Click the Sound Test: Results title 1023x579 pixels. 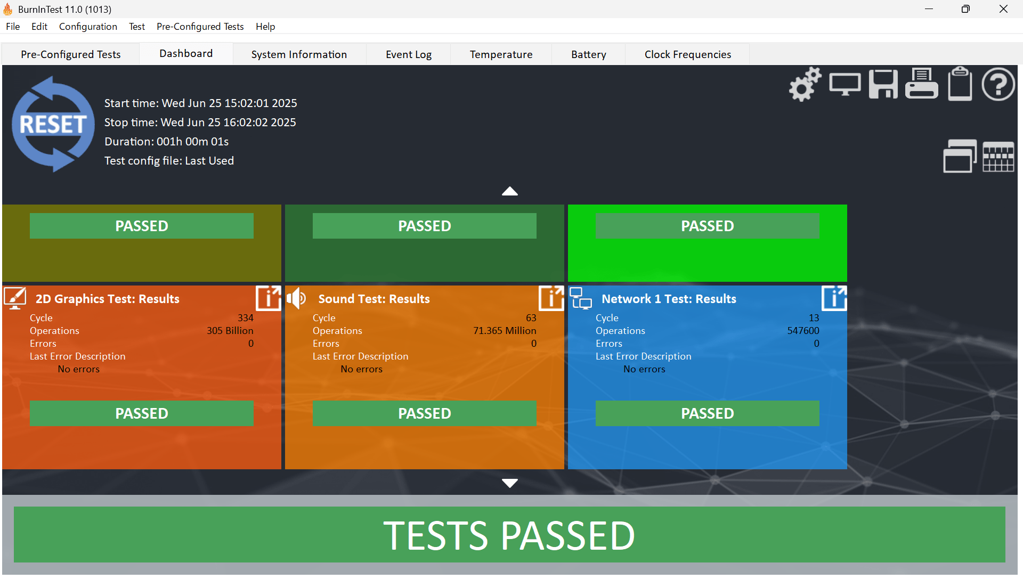[374, 299]
